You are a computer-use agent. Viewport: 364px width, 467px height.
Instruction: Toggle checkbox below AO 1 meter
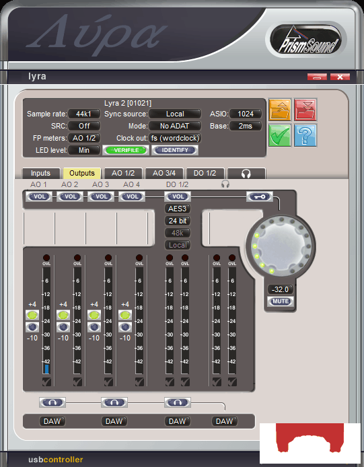coord(46,382)
